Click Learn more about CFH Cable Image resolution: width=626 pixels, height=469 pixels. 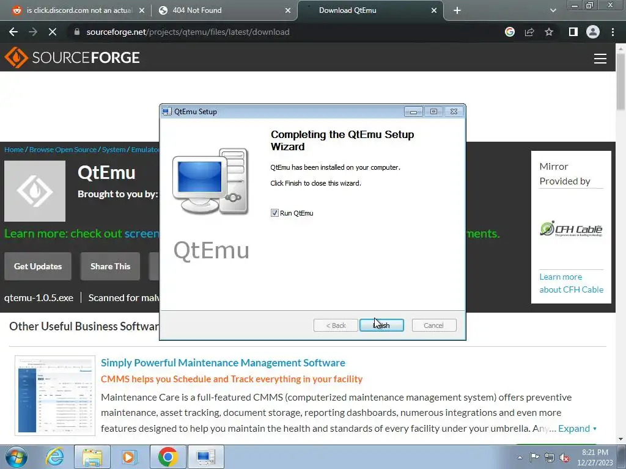tap(571, 283)
